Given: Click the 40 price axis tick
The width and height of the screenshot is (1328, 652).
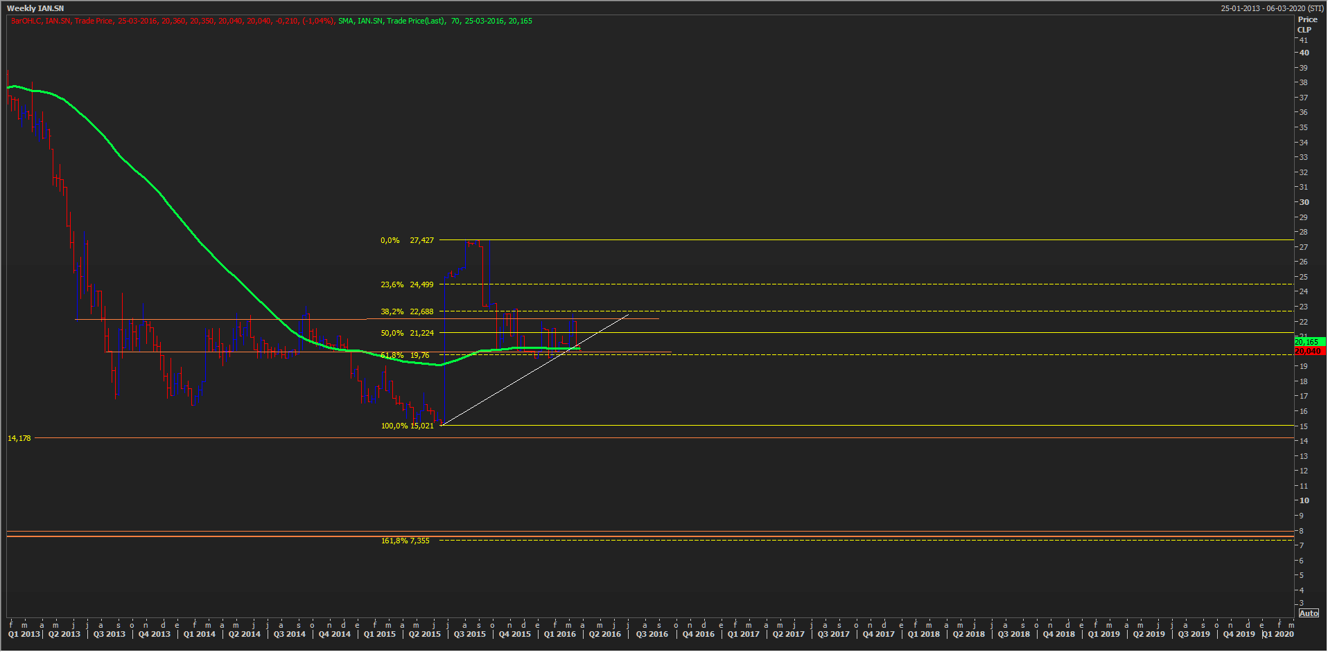Looking at the screenshot, I should click(x=1304, y=53).
